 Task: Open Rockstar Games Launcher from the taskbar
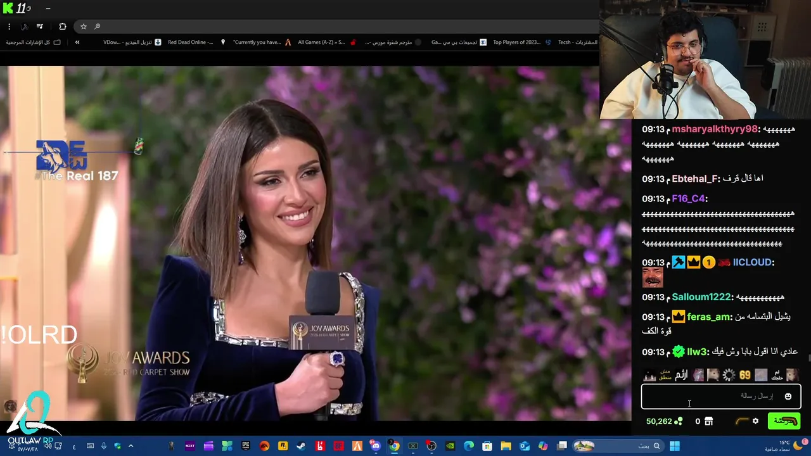283,446
